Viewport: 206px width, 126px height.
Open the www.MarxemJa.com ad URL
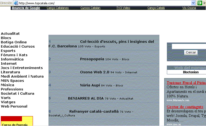point(178,100)
